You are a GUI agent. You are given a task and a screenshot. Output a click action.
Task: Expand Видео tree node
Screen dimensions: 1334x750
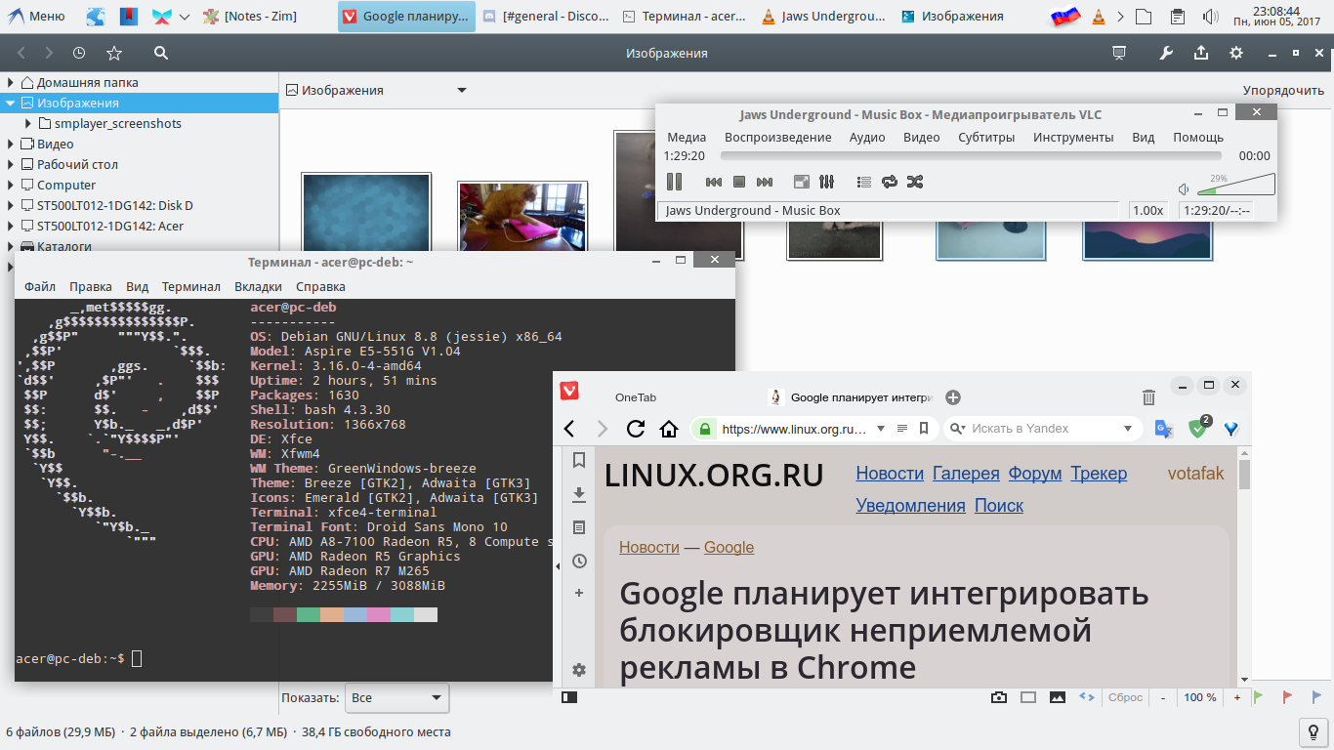coord(10,144)
